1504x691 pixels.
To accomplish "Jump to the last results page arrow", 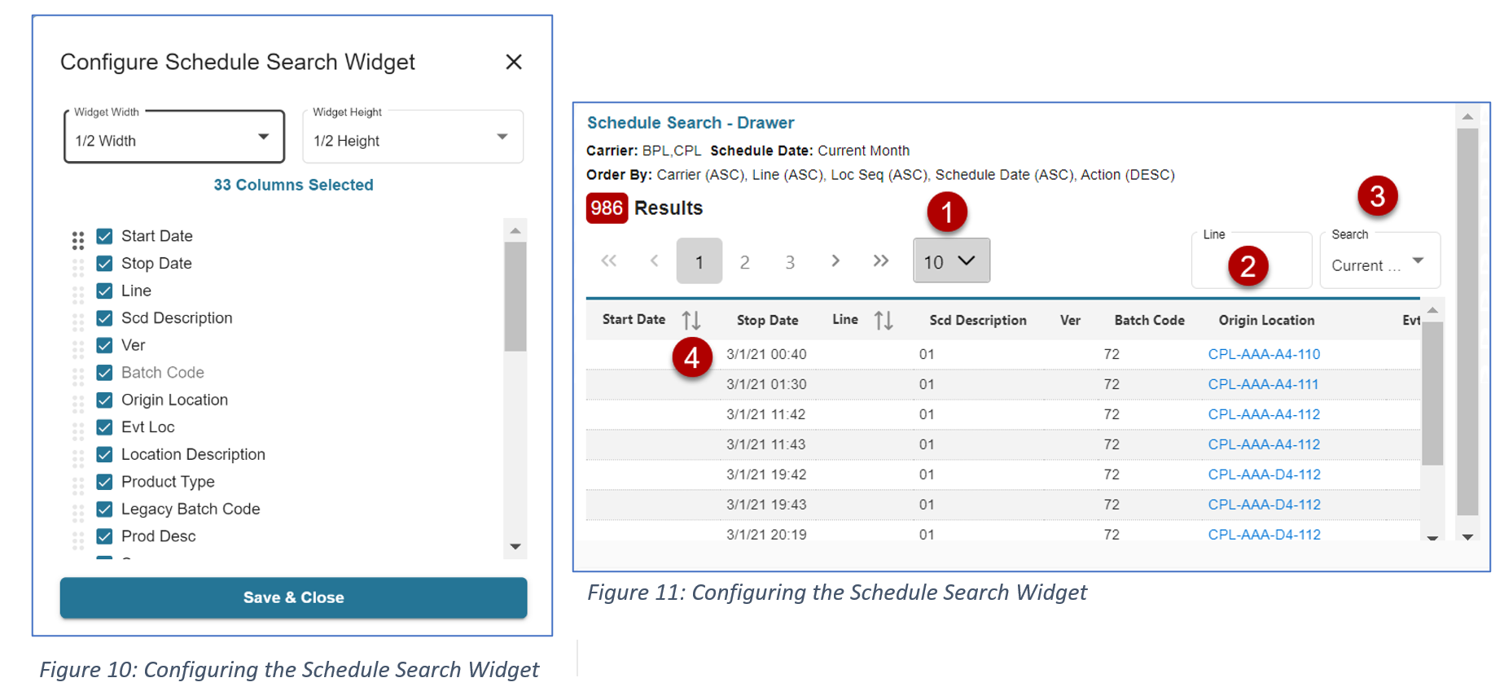I will (880, 261).
